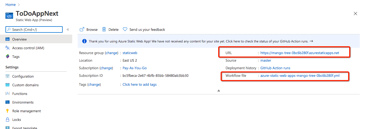365x129 pixels.
Task: Click the Delete trash can icon
Action: click(x=104, y=29)
